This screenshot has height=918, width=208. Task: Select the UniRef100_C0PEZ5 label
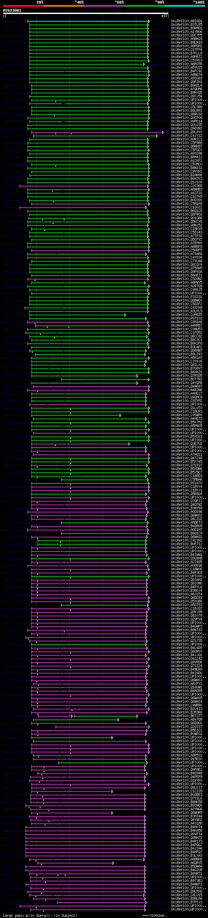(187, 315)
